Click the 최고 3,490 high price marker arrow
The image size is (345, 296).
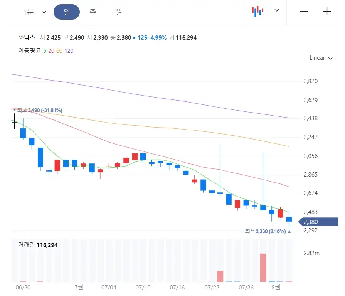[14, 110]
